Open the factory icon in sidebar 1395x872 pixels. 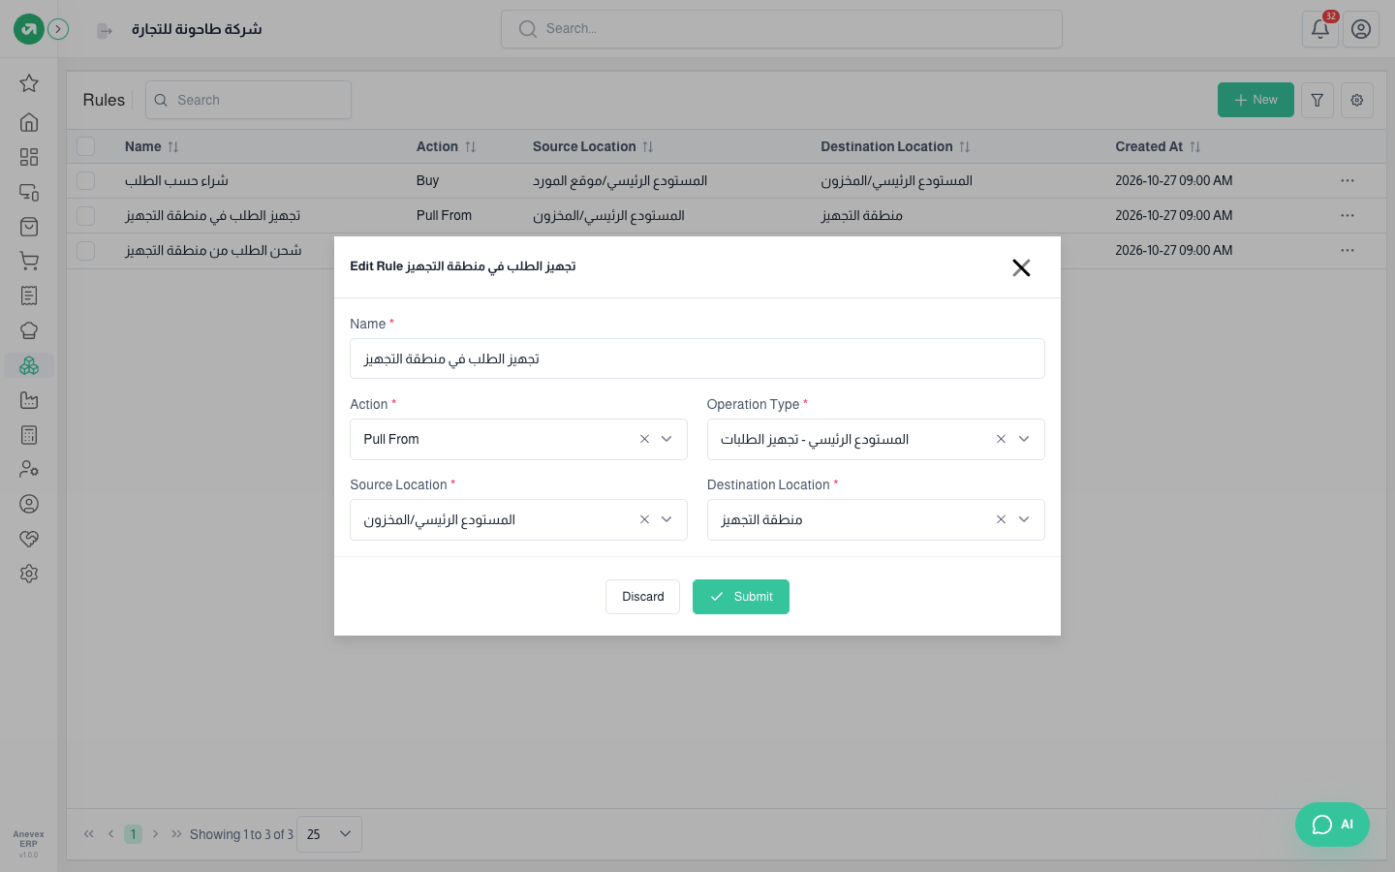tap(29, 400)
